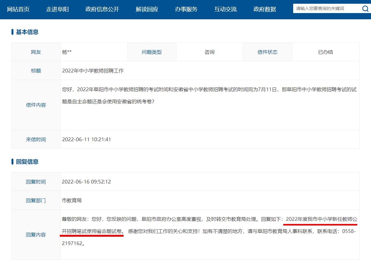371x265 pixels.
Task: Open the 网站首页 menu item
Action: [x=18, y=9]
